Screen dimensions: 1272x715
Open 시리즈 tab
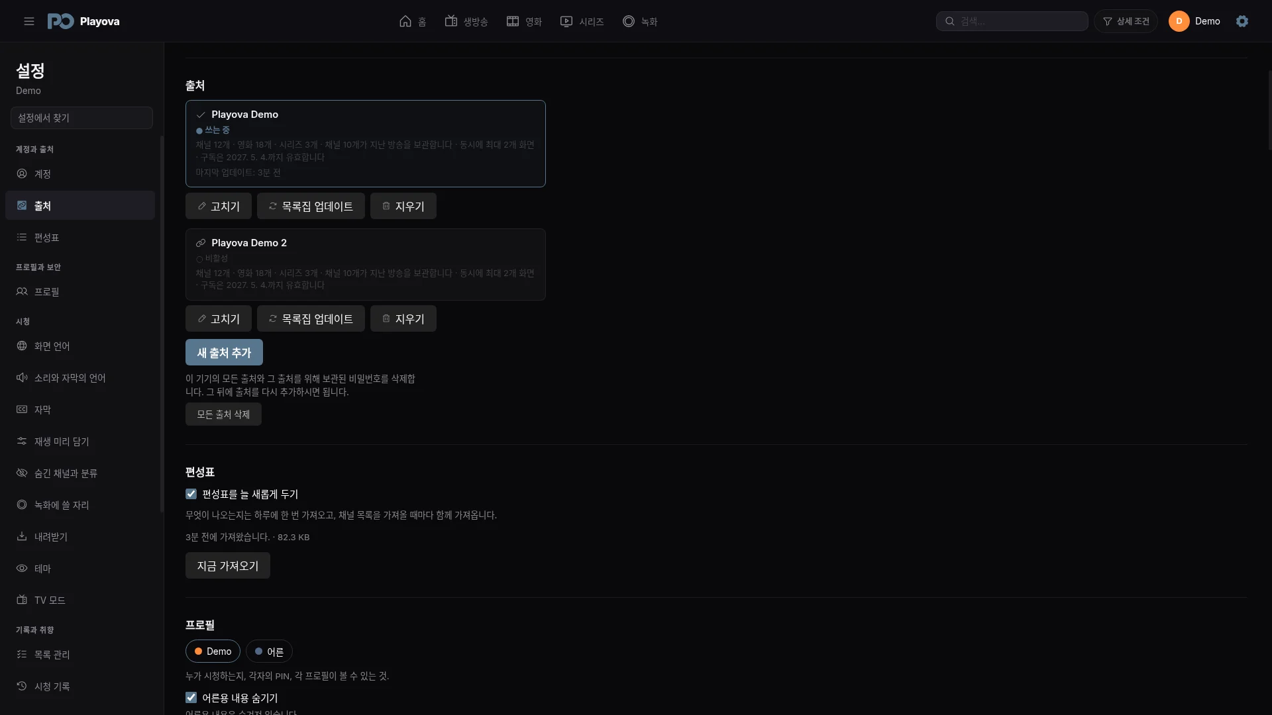coord(582,21)
